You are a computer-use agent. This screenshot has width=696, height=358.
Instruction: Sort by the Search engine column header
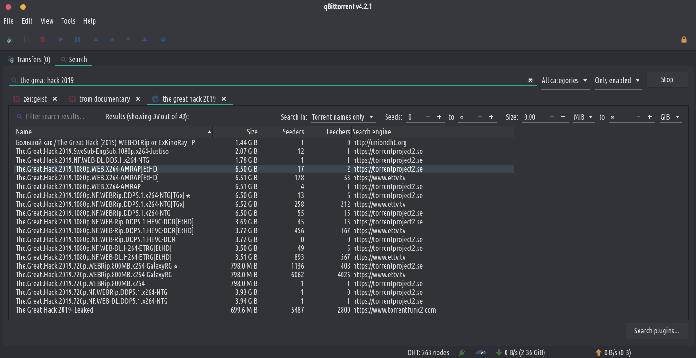tap(433, 132)
